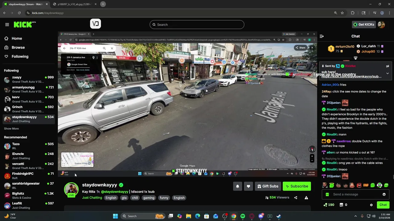Share the stream via share icon
Image resolution: width=394 pixels, height=221 pixels.
(x=296, y=198)
